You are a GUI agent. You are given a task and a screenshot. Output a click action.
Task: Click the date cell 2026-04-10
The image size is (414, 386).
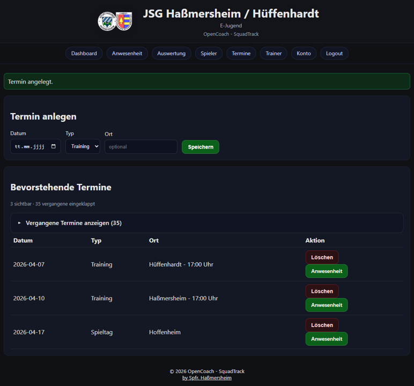tap(29, 298)
